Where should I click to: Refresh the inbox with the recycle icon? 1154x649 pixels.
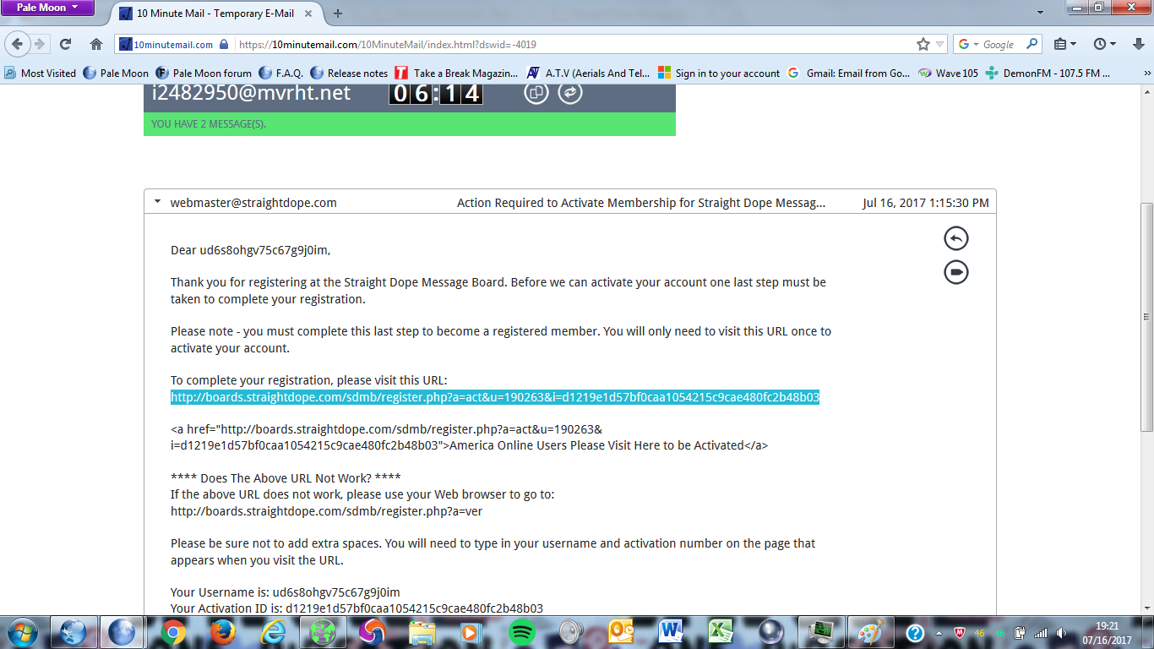coord(571,93)
